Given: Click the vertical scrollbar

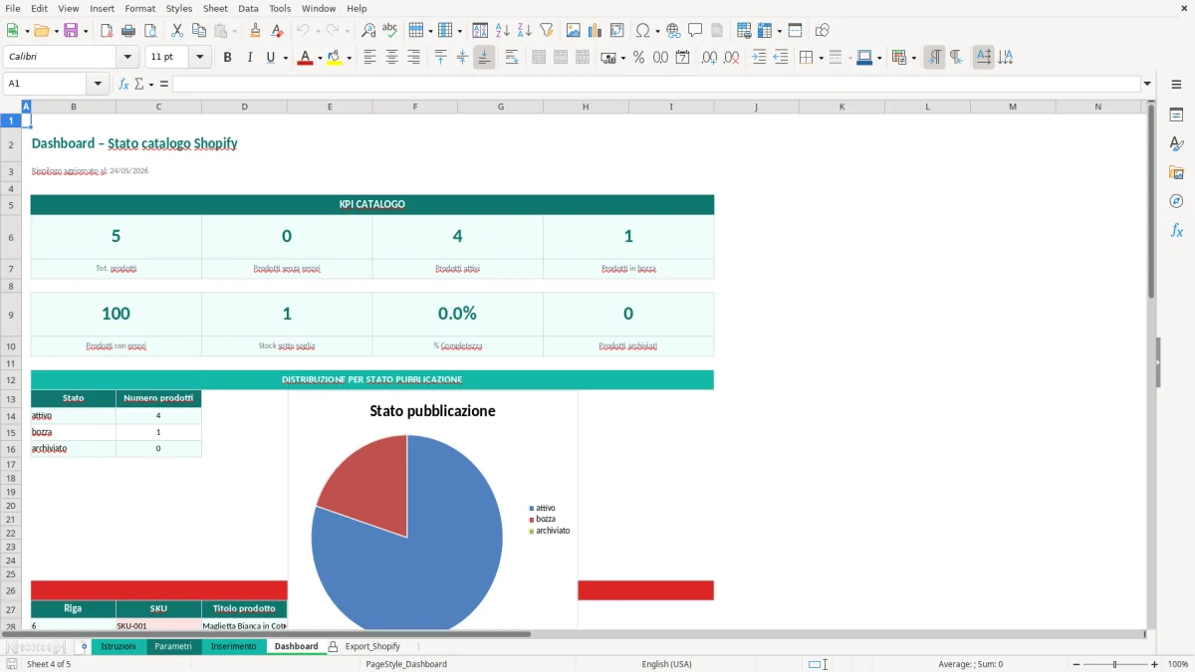Looking at the screenshot, I should point(1151,364).
